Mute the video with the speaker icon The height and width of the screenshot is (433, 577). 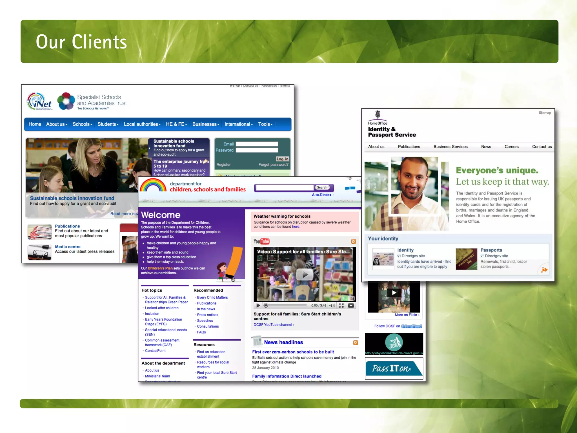[332, 305]
